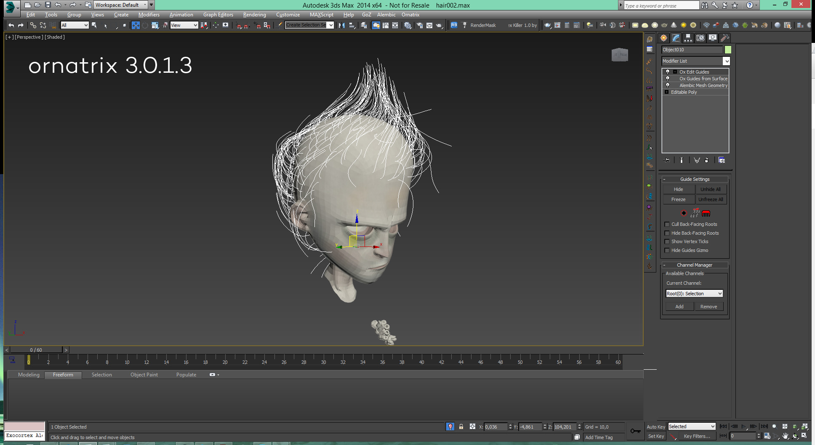The image size is (815, 445).
Task: Enable Cull Back-Facing Roots checkbox
Action: pos(667,225)
